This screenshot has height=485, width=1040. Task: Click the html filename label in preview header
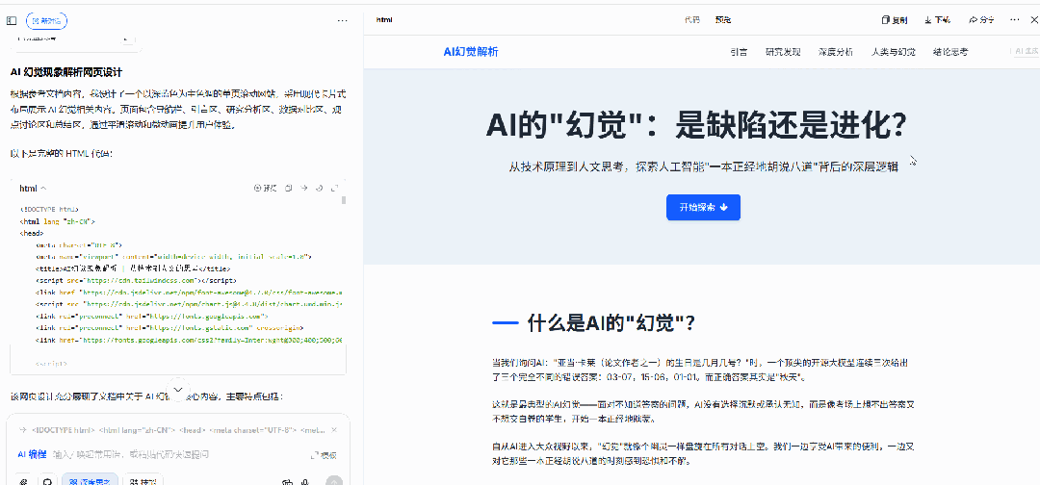coord(384,20)
